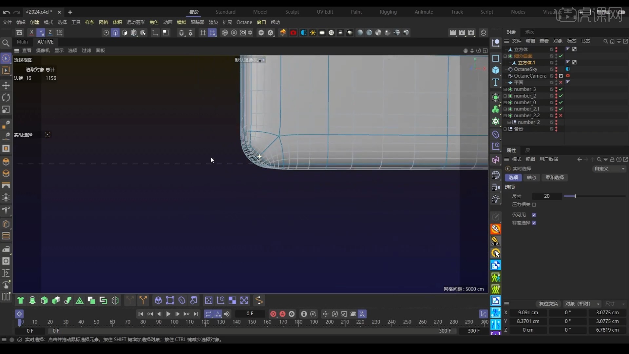Click the autokey button in timeline
Screen dimensions: 629x354
coord(282,314)
